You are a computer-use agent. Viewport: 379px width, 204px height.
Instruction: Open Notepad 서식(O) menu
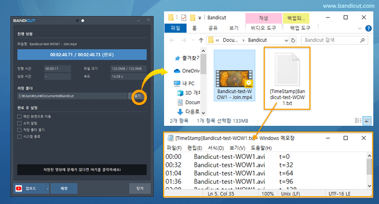coord(216,148)
